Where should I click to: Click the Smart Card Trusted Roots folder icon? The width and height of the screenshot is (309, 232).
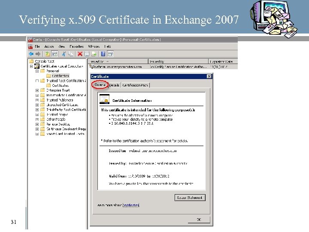point(42,134)
